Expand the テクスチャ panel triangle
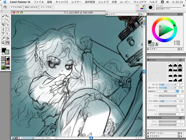The image size is (186, 140). pos(148,136)
